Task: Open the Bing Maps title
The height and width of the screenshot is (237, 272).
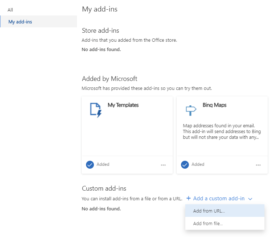Action: (214, 105)
